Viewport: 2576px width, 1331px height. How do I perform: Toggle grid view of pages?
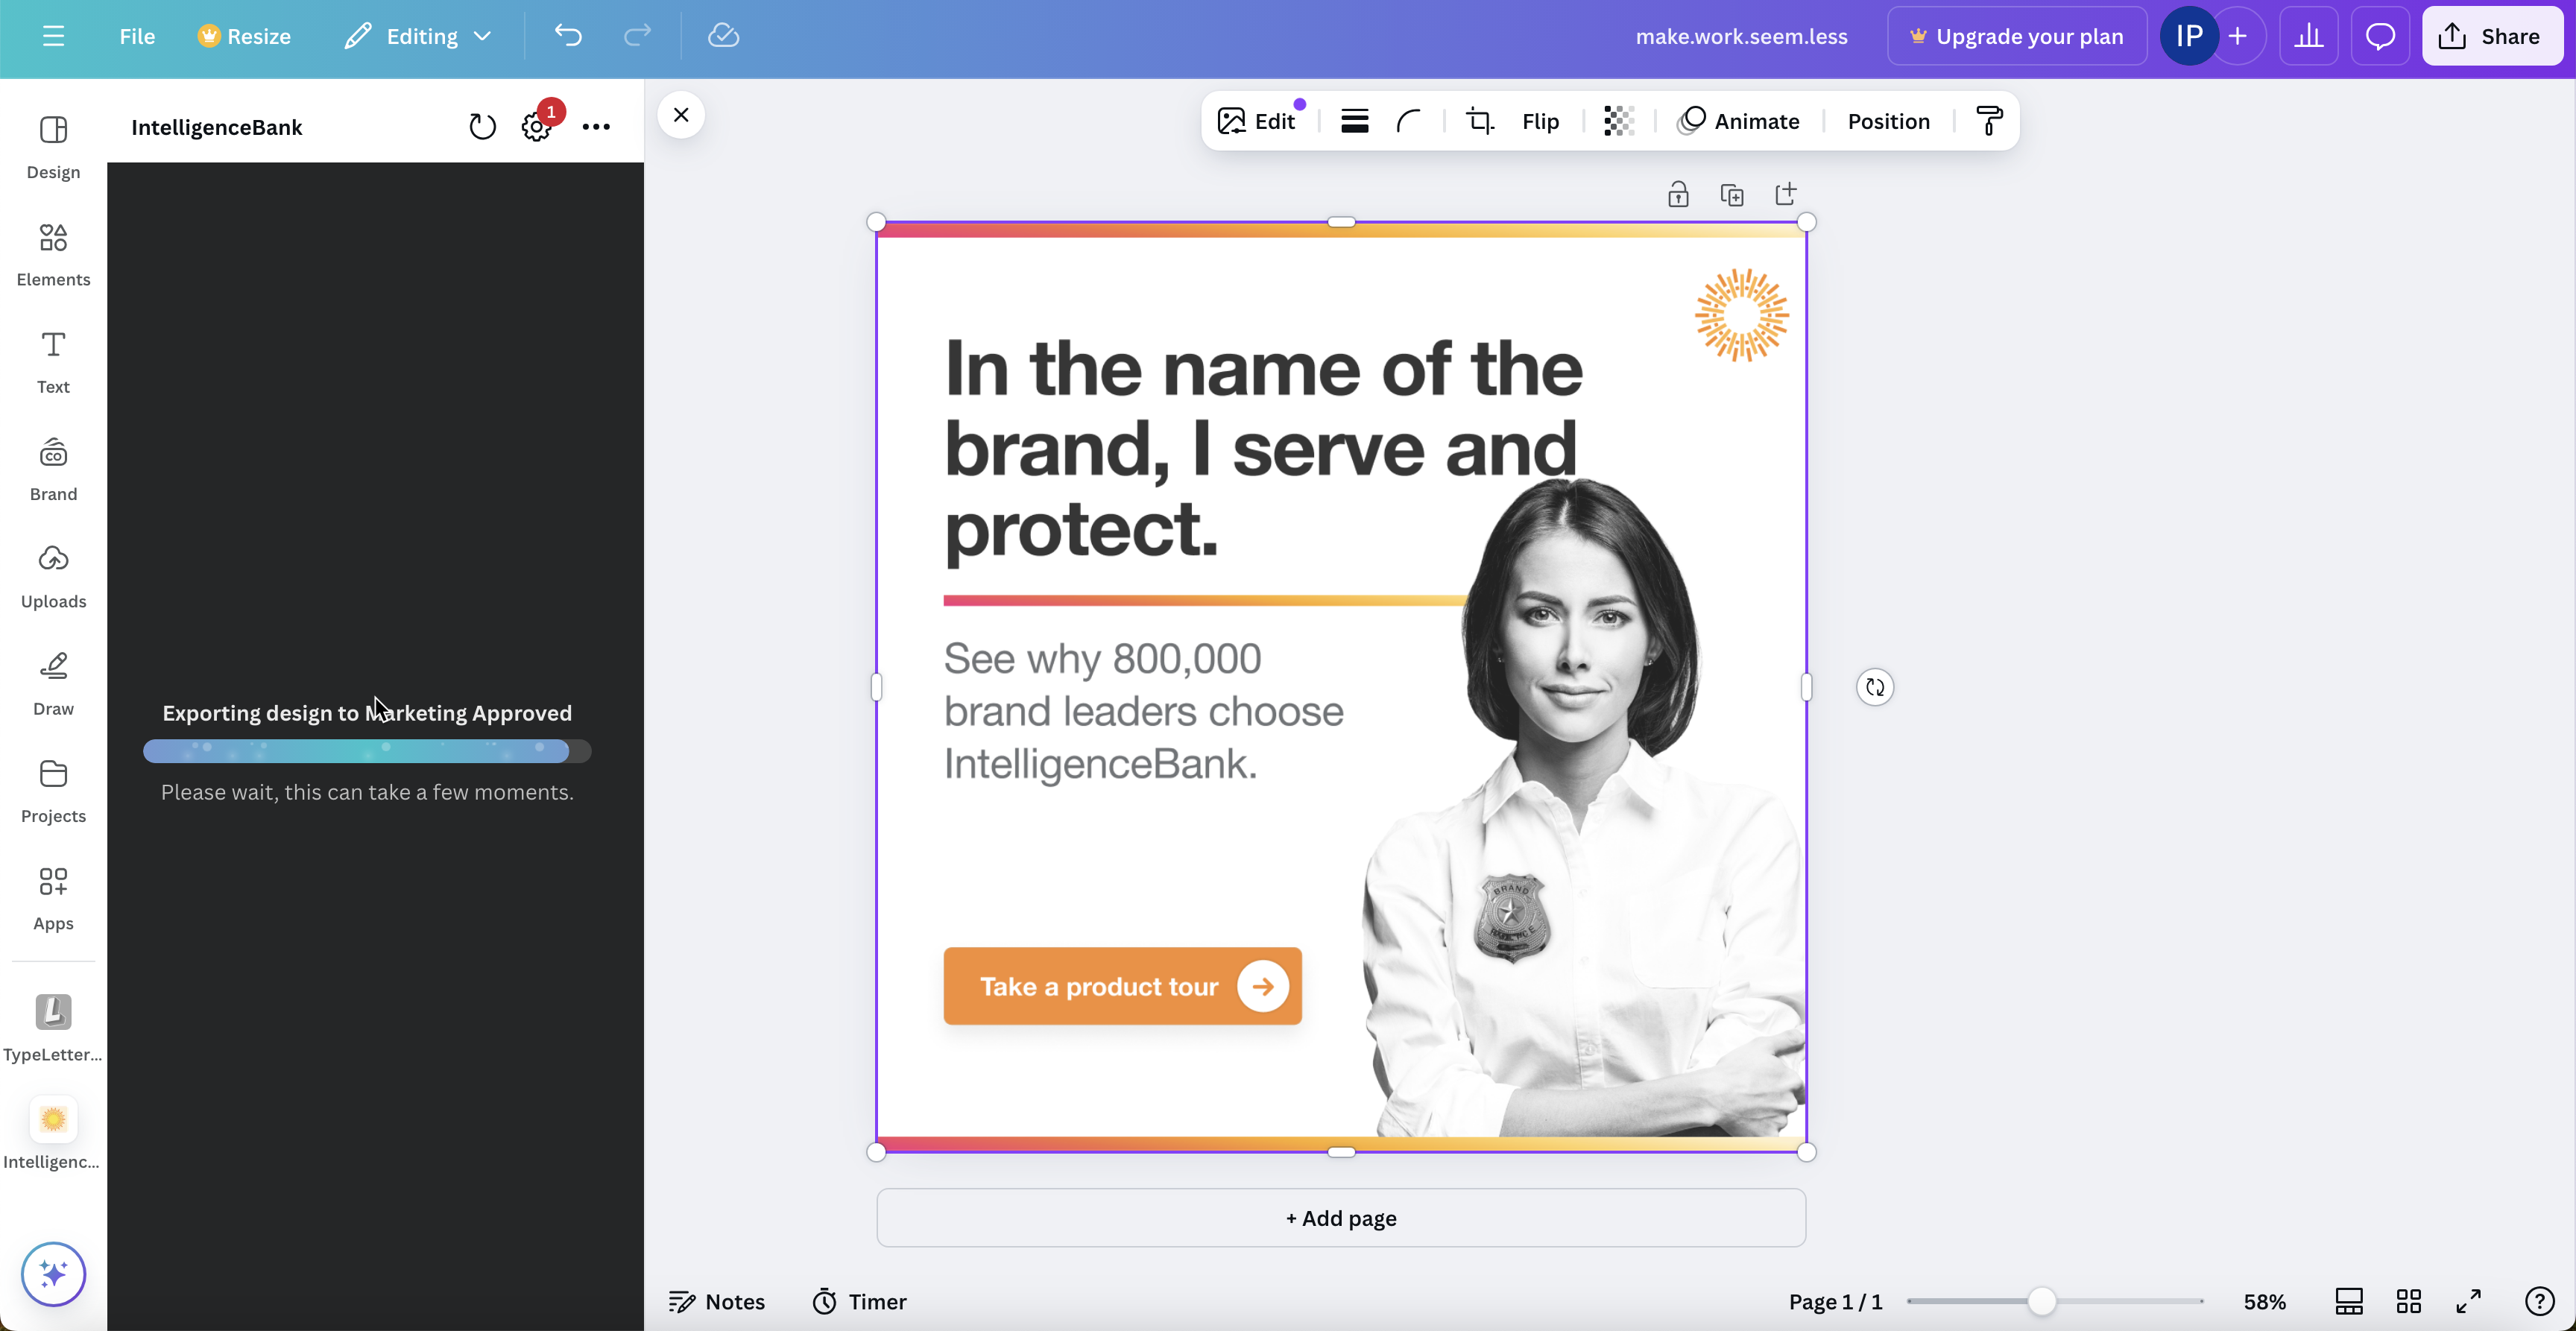coord(2408,1301)
